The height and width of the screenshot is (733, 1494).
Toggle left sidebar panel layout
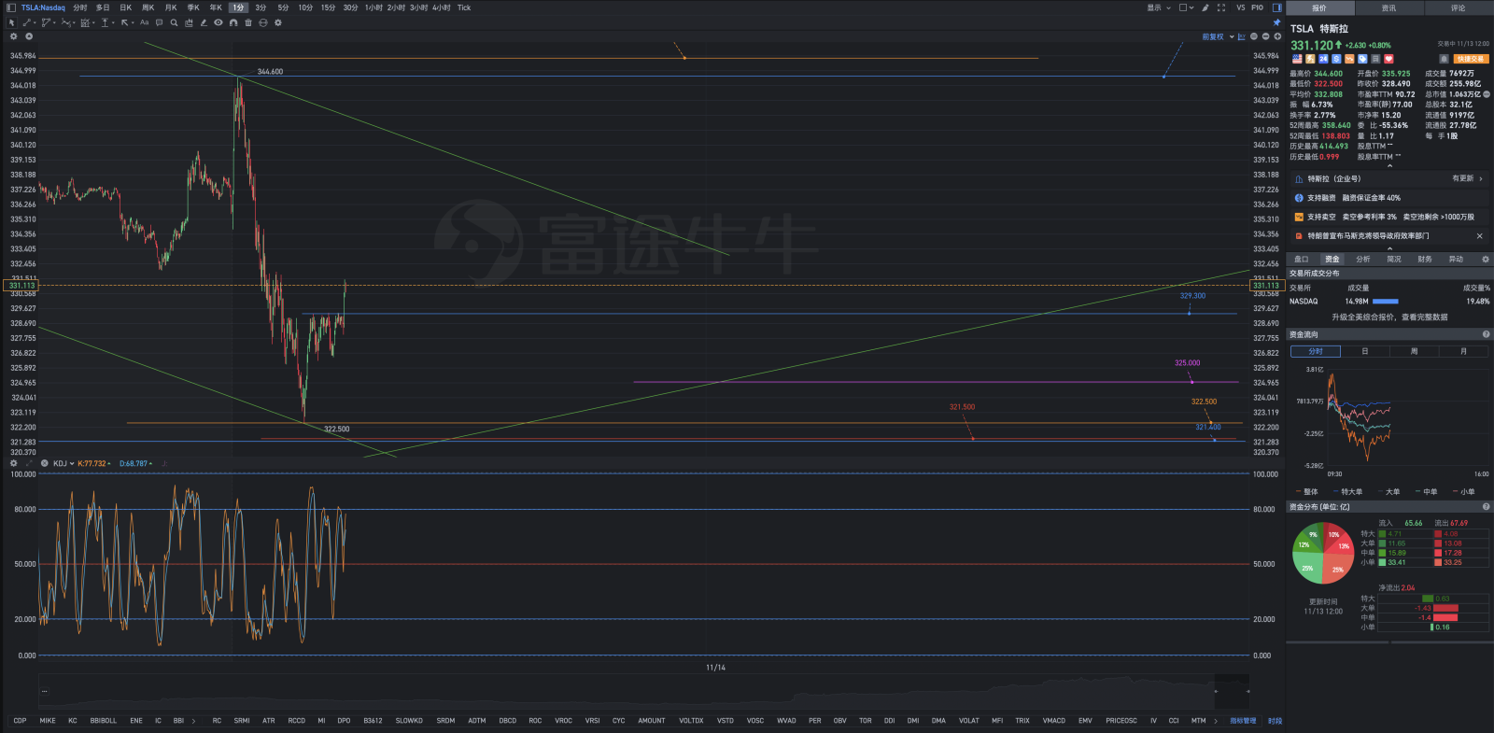11,7
